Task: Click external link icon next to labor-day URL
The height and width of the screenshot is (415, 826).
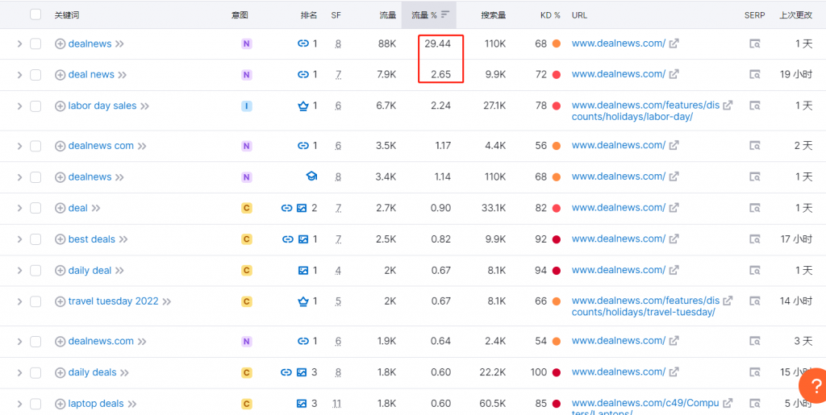Action: click(728, 106)
